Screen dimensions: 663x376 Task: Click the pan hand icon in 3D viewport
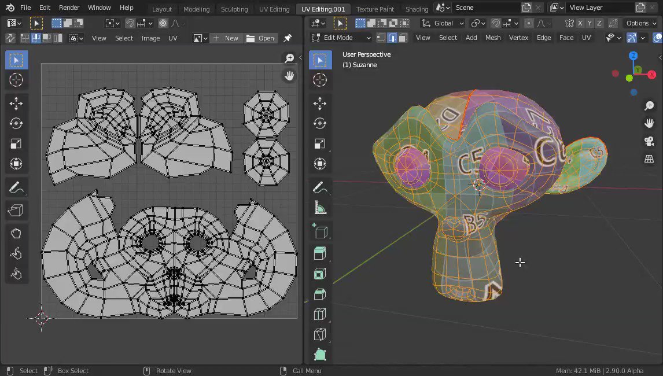point(649,123)
